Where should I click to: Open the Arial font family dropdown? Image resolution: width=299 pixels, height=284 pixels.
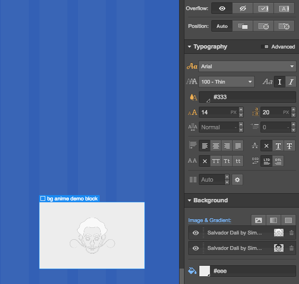point(247,66)
